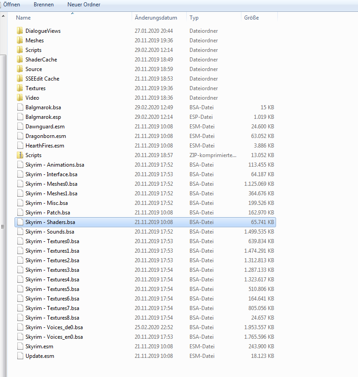The height and width of the screenshot is (377, 358).
Task: Select Skyrim - Textures4.bsa file name
Action: [52, 280]
